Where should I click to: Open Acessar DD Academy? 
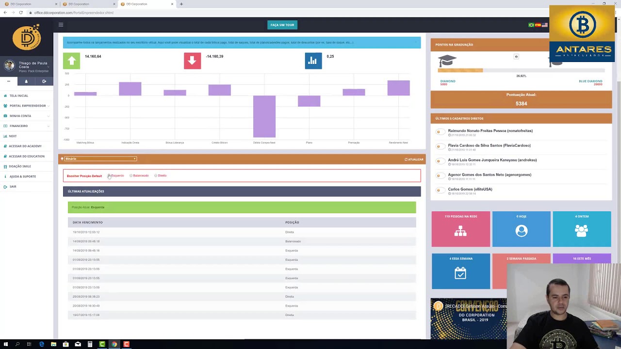25,146
